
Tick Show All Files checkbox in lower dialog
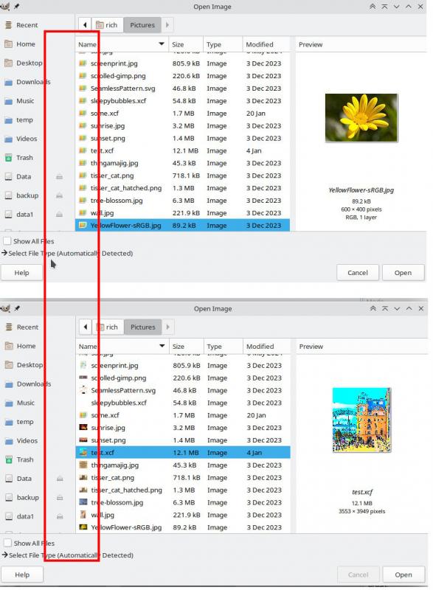[x=7, y=543]
